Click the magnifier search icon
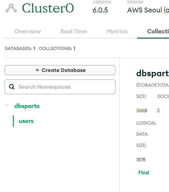Image resolution: width=169 pixels, height=192 pixels. [x=12, y=87]
